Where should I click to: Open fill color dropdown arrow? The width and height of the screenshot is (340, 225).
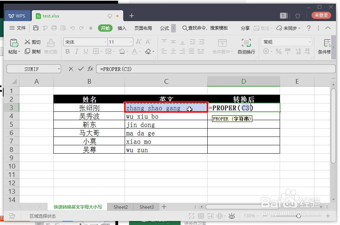(x=127, y=52)
